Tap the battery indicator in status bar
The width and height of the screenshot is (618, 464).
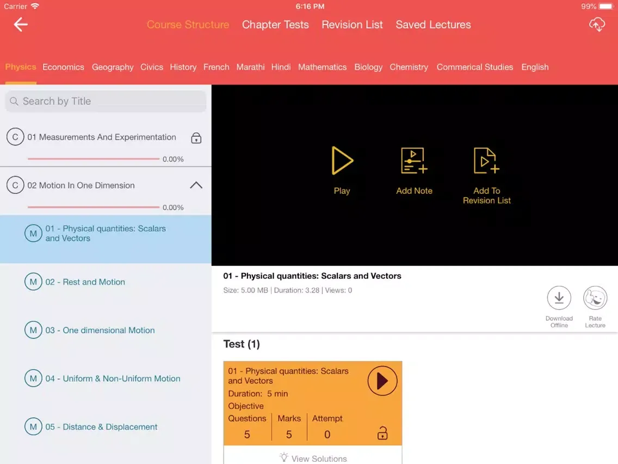[605, 7]
